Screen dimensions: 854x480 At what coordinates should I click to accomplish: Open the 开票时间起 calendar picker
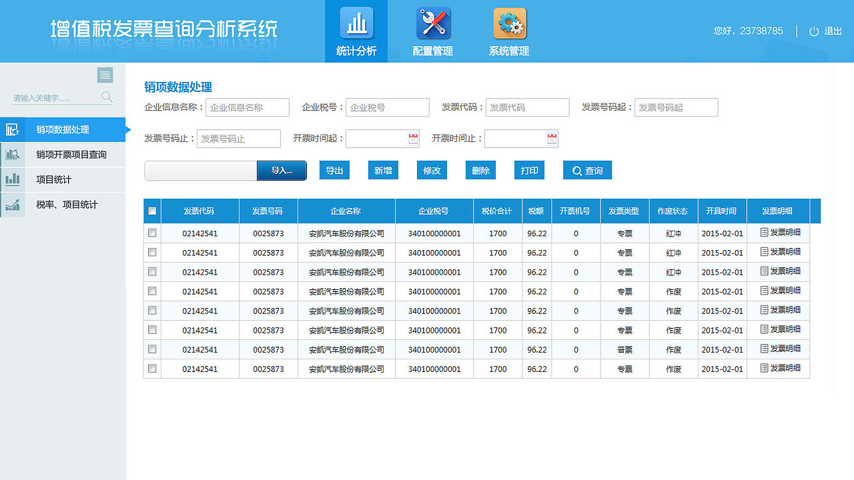click(412, 139)
